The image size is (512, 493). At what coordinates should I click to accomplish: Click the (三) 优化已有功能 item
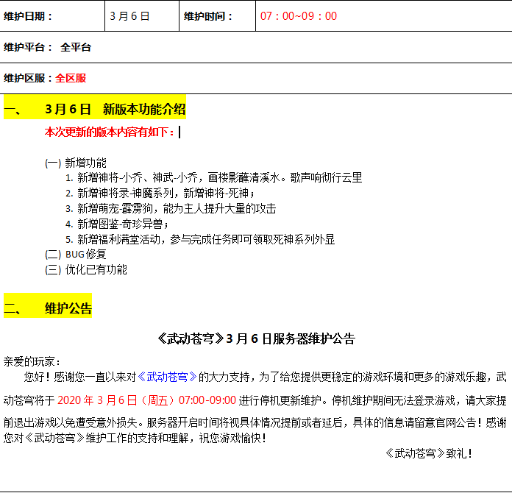pyautogui.click(x=86, y=269)
